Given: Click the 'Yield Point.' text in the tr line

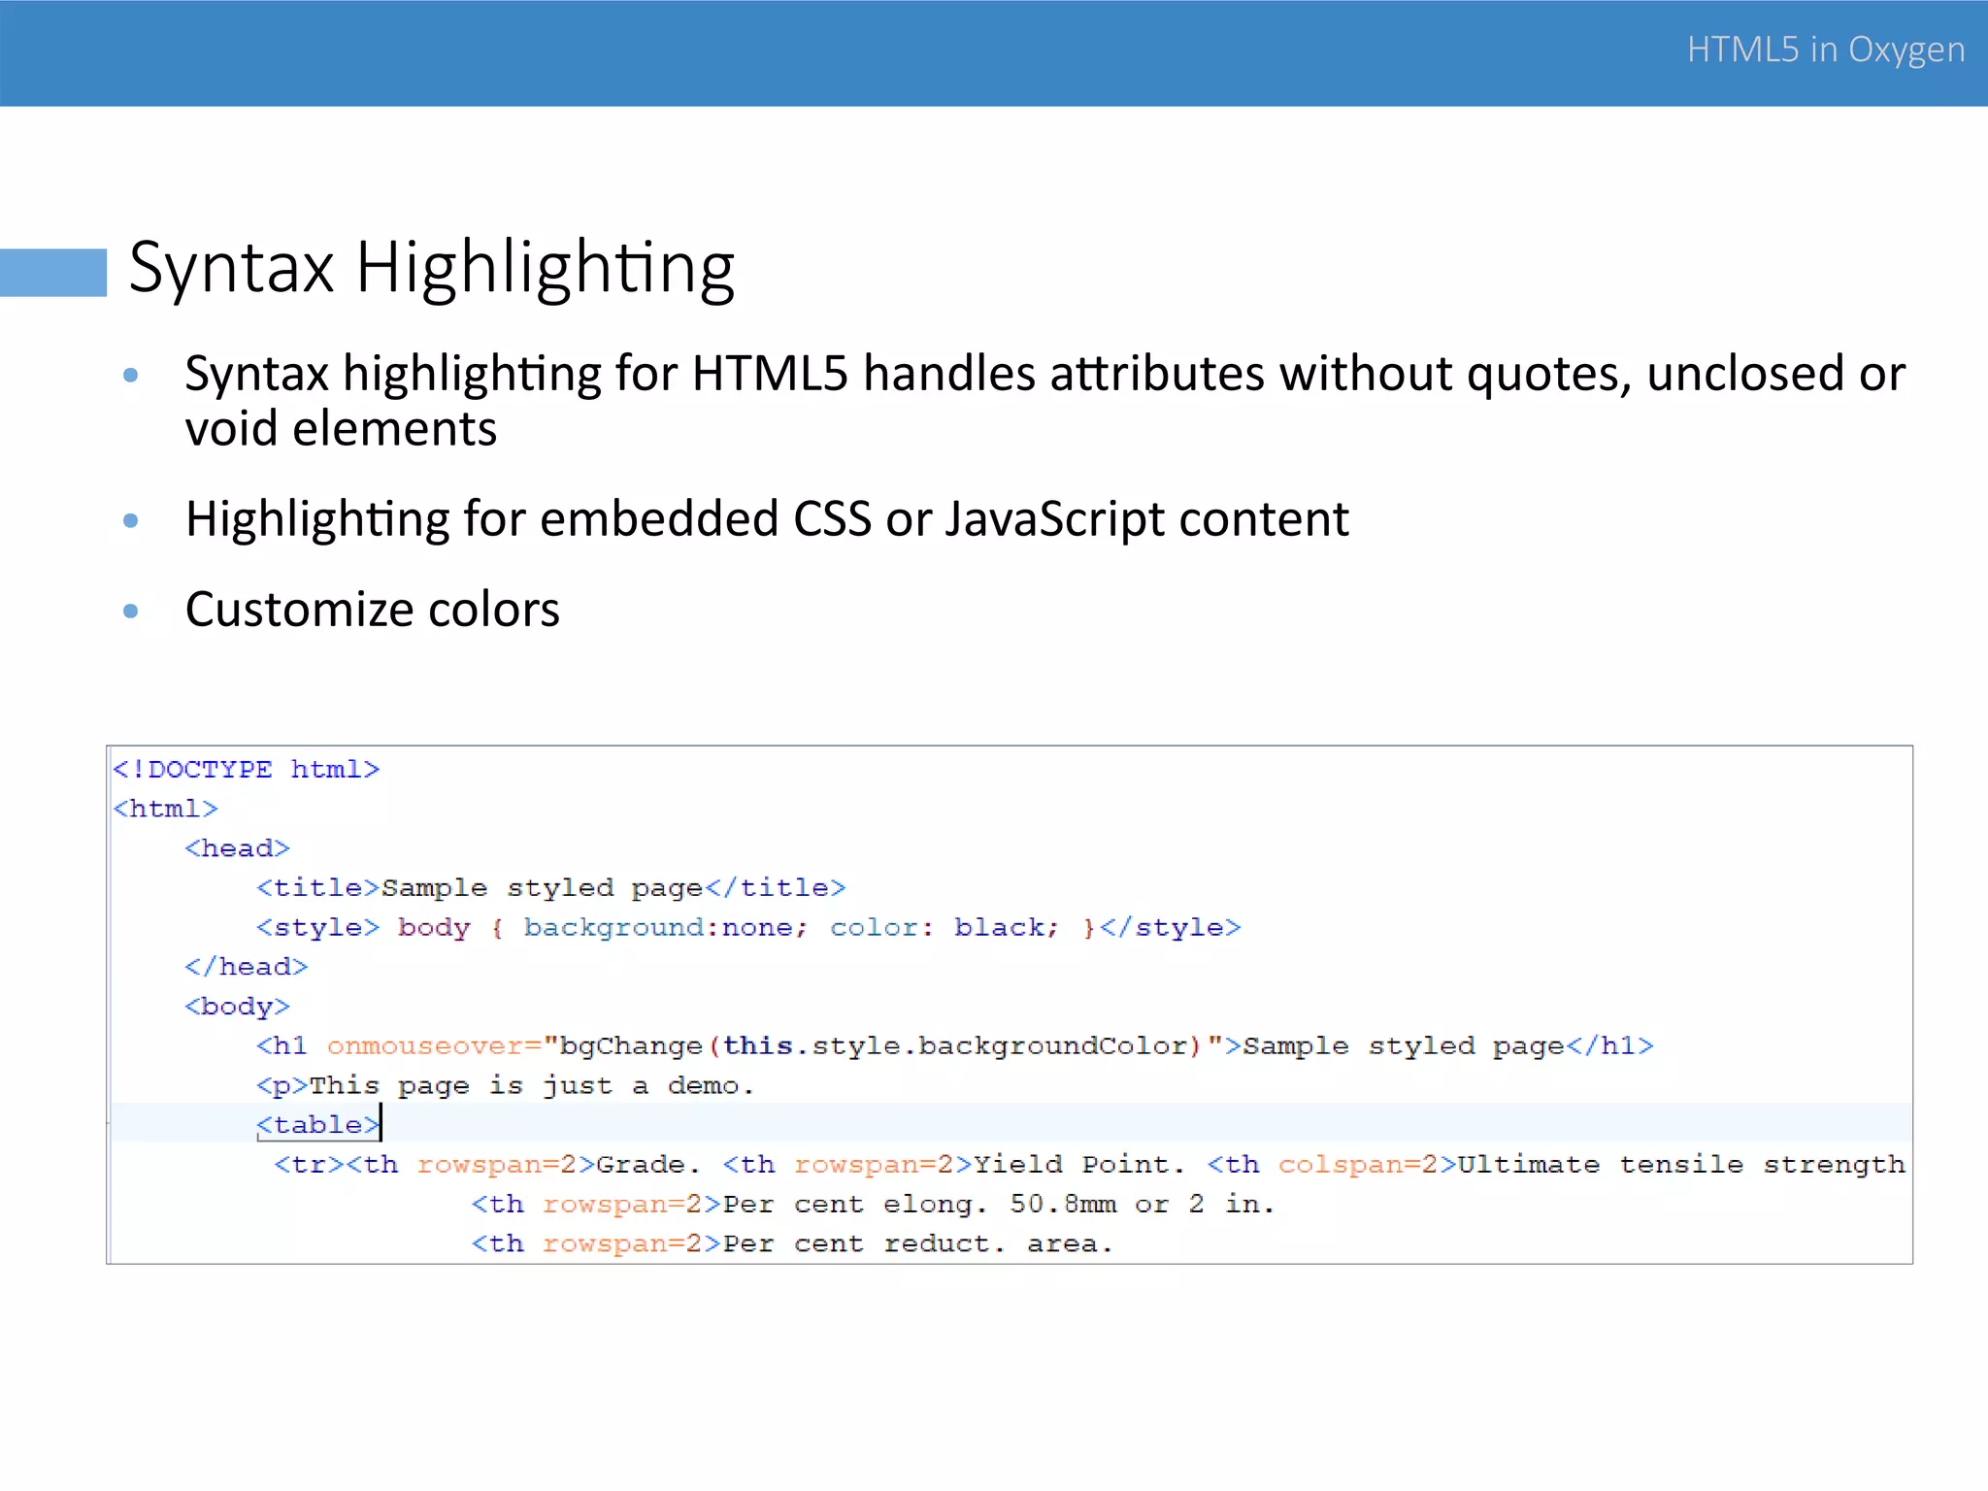Looking at the screenshot, I should tap(1078, 1165).
